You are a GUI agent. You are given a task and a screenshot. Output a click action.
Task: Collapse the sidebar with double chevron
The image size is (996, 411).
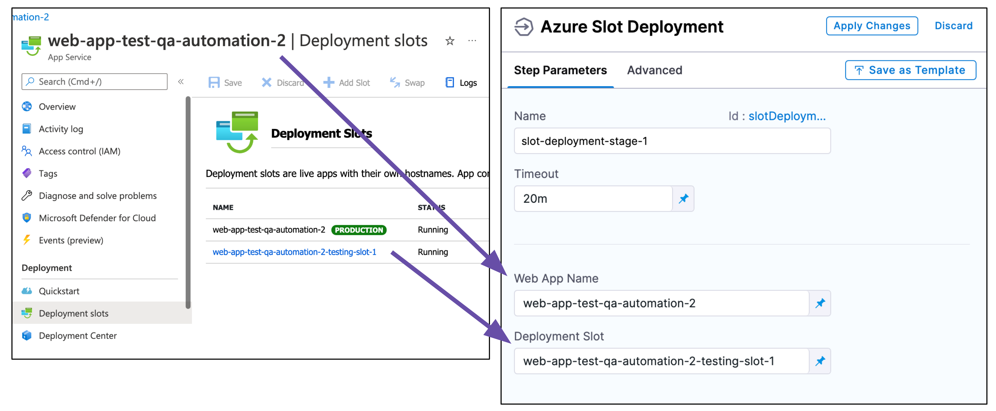click(180, 81)
